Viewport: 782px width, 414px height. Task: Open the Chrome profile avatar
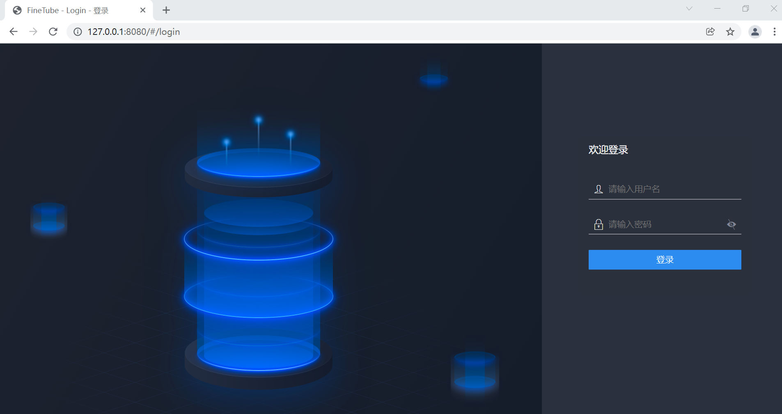point(755,32)
